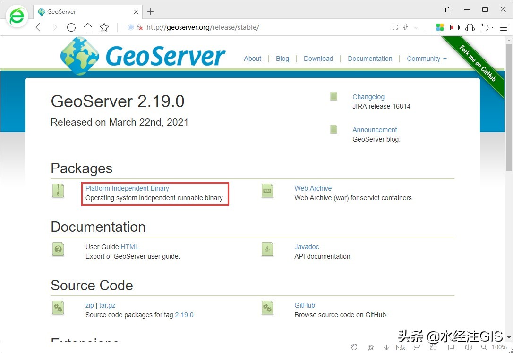Click the shirt skin icon in title bar
The image size is (513, 353).
pos(448,9)
